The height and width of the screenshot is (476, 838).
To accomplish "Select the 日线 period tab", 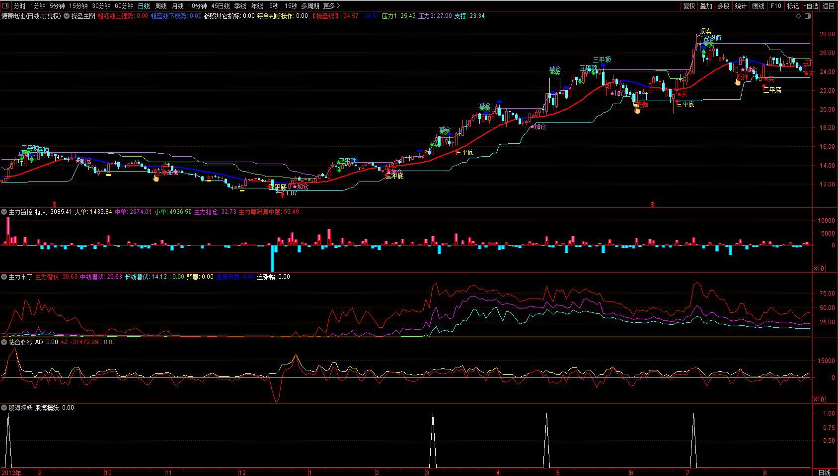I will (144, 6).
